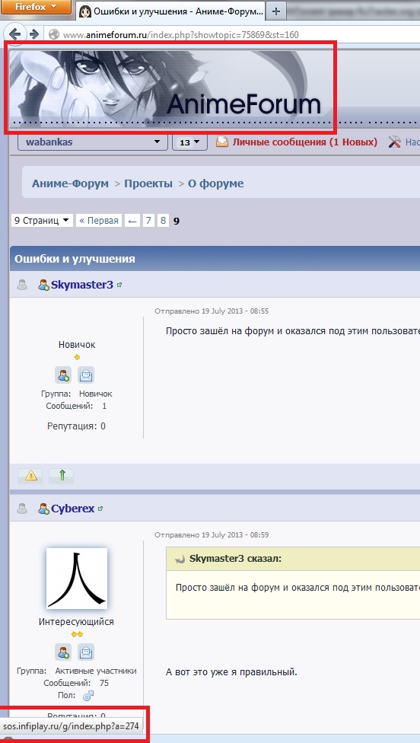Image resolution: width=420 pixels, height=743 pixels.
Task: Send message to Cyberex envelope icon
Action: tap(86, 652)
